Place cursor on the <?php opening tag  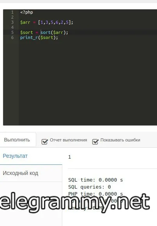26,12
